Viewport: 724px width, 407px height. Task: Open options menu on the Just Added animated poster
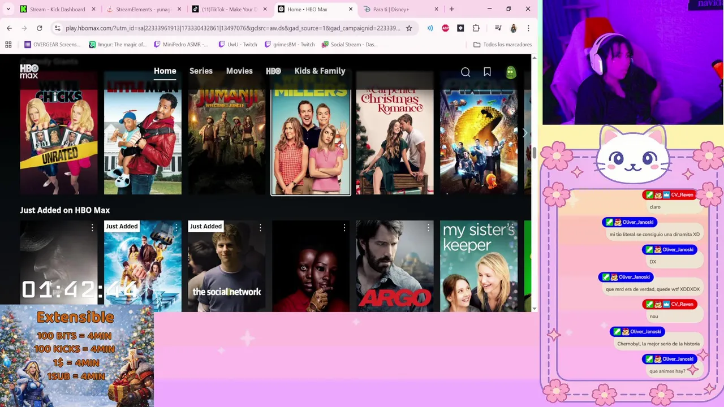coord(176,227)
